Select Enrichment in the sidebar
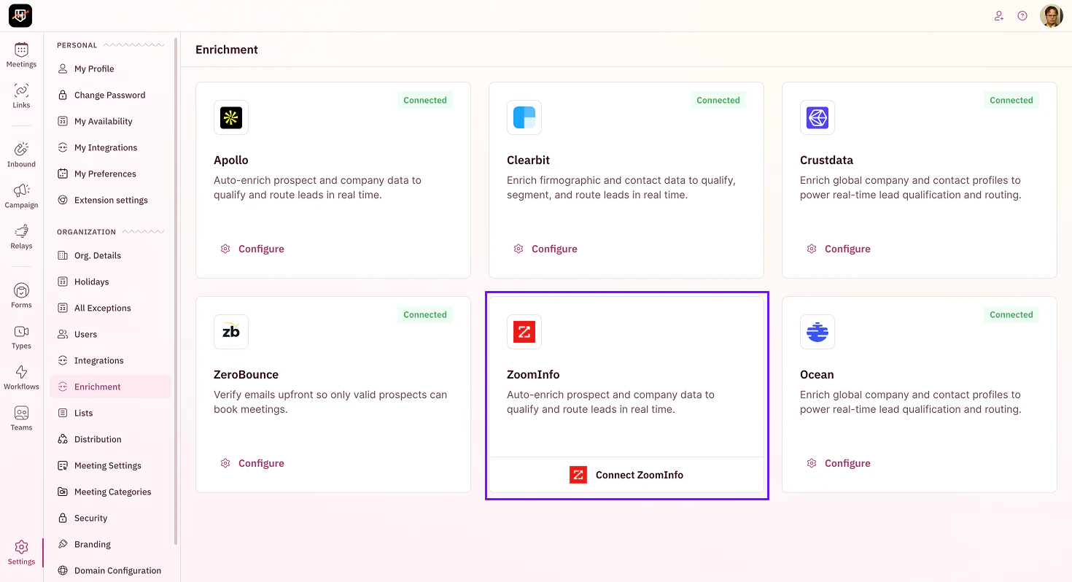The height and width of the screenshot is (582, 1072). (x=110, y=387)
